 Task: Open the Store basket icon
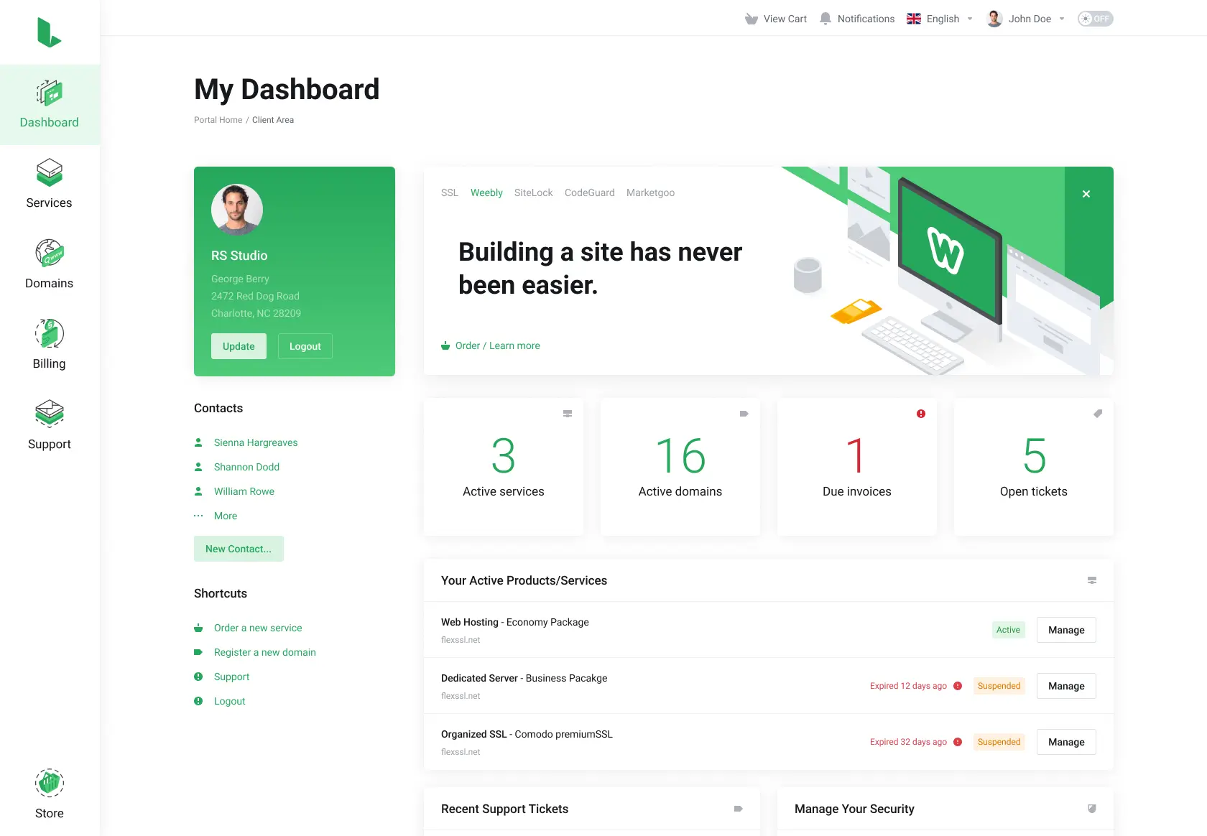[50, 782]
